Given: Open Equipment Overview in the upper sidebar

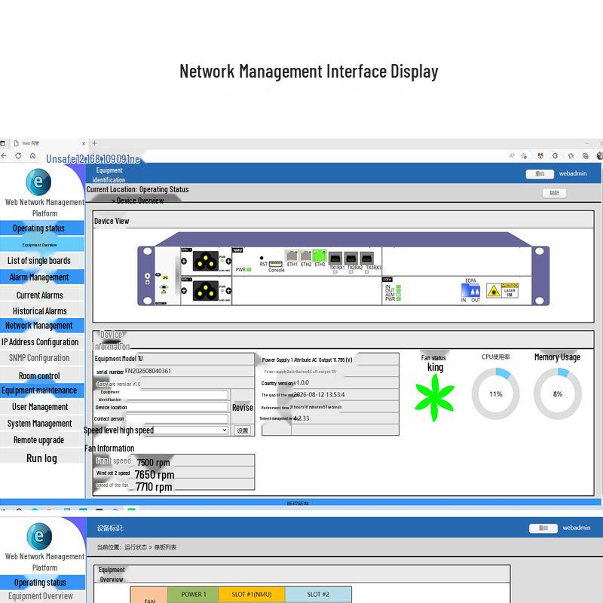Looking at the screenshot, I should 42,244.
